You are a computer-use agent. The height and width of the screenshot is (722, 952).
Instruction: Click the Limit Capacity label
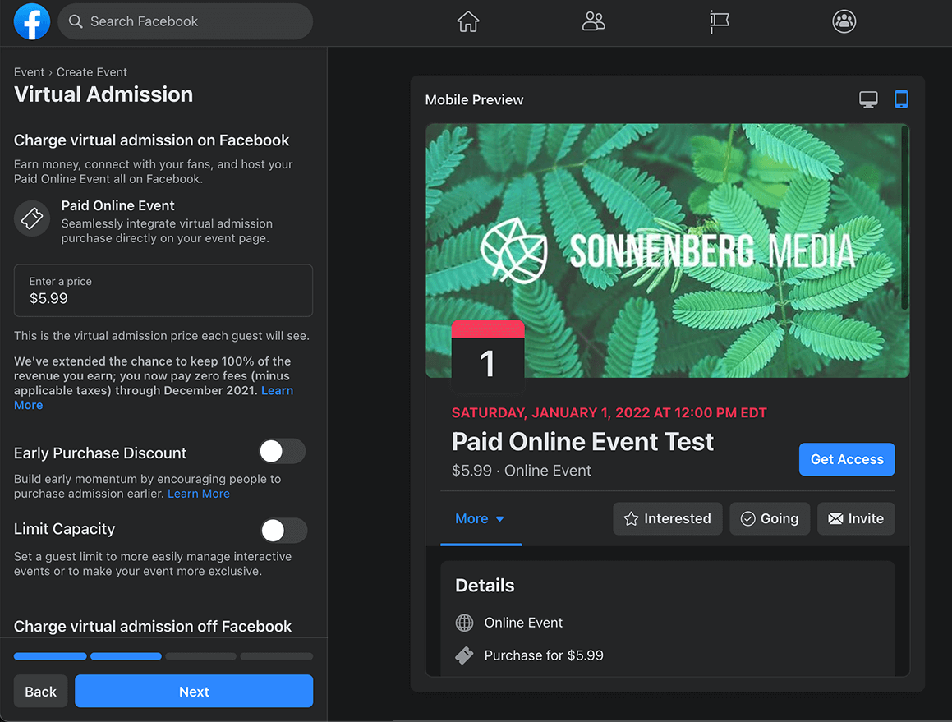click(64, 529)
